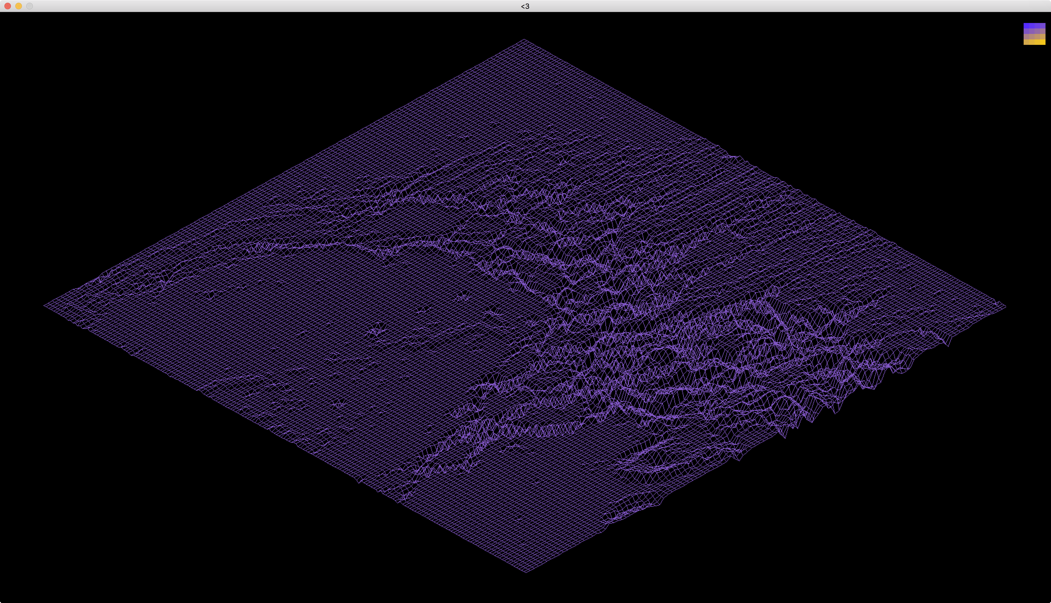The width and height of the screenshot is (1051, 603).
Task: Click the top-row second blue palette cell
Action: 1032,26
